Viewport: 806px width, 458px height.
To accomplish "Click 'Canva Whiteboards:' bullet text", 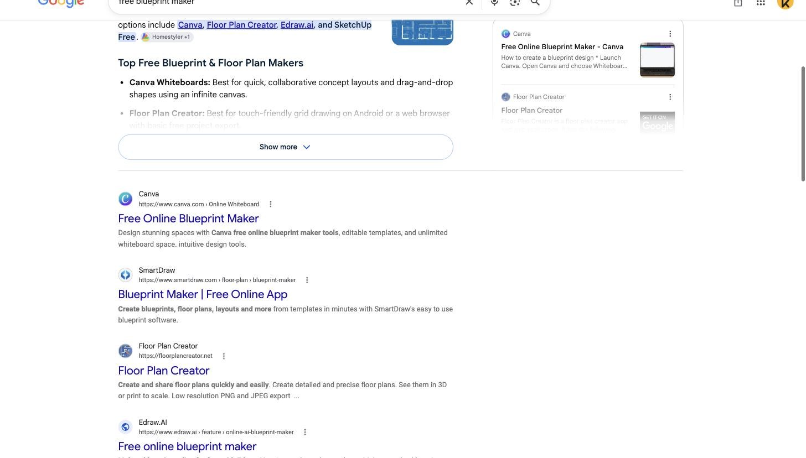I will 169,82.
